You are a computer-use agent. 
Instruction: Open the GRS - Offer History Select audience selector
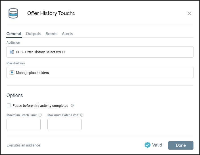coord(100,52)
